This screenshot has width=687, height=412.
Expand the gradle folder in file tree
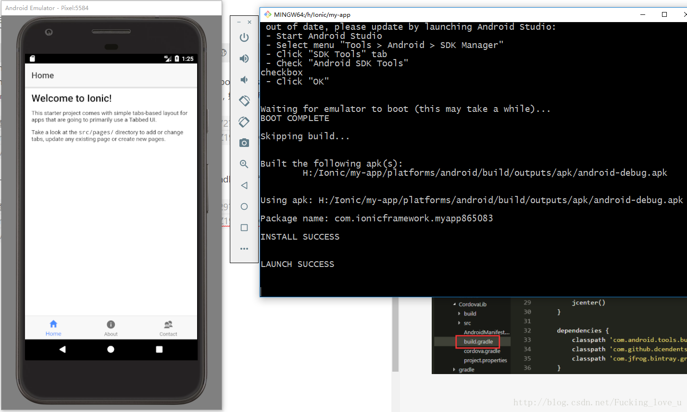454,370
